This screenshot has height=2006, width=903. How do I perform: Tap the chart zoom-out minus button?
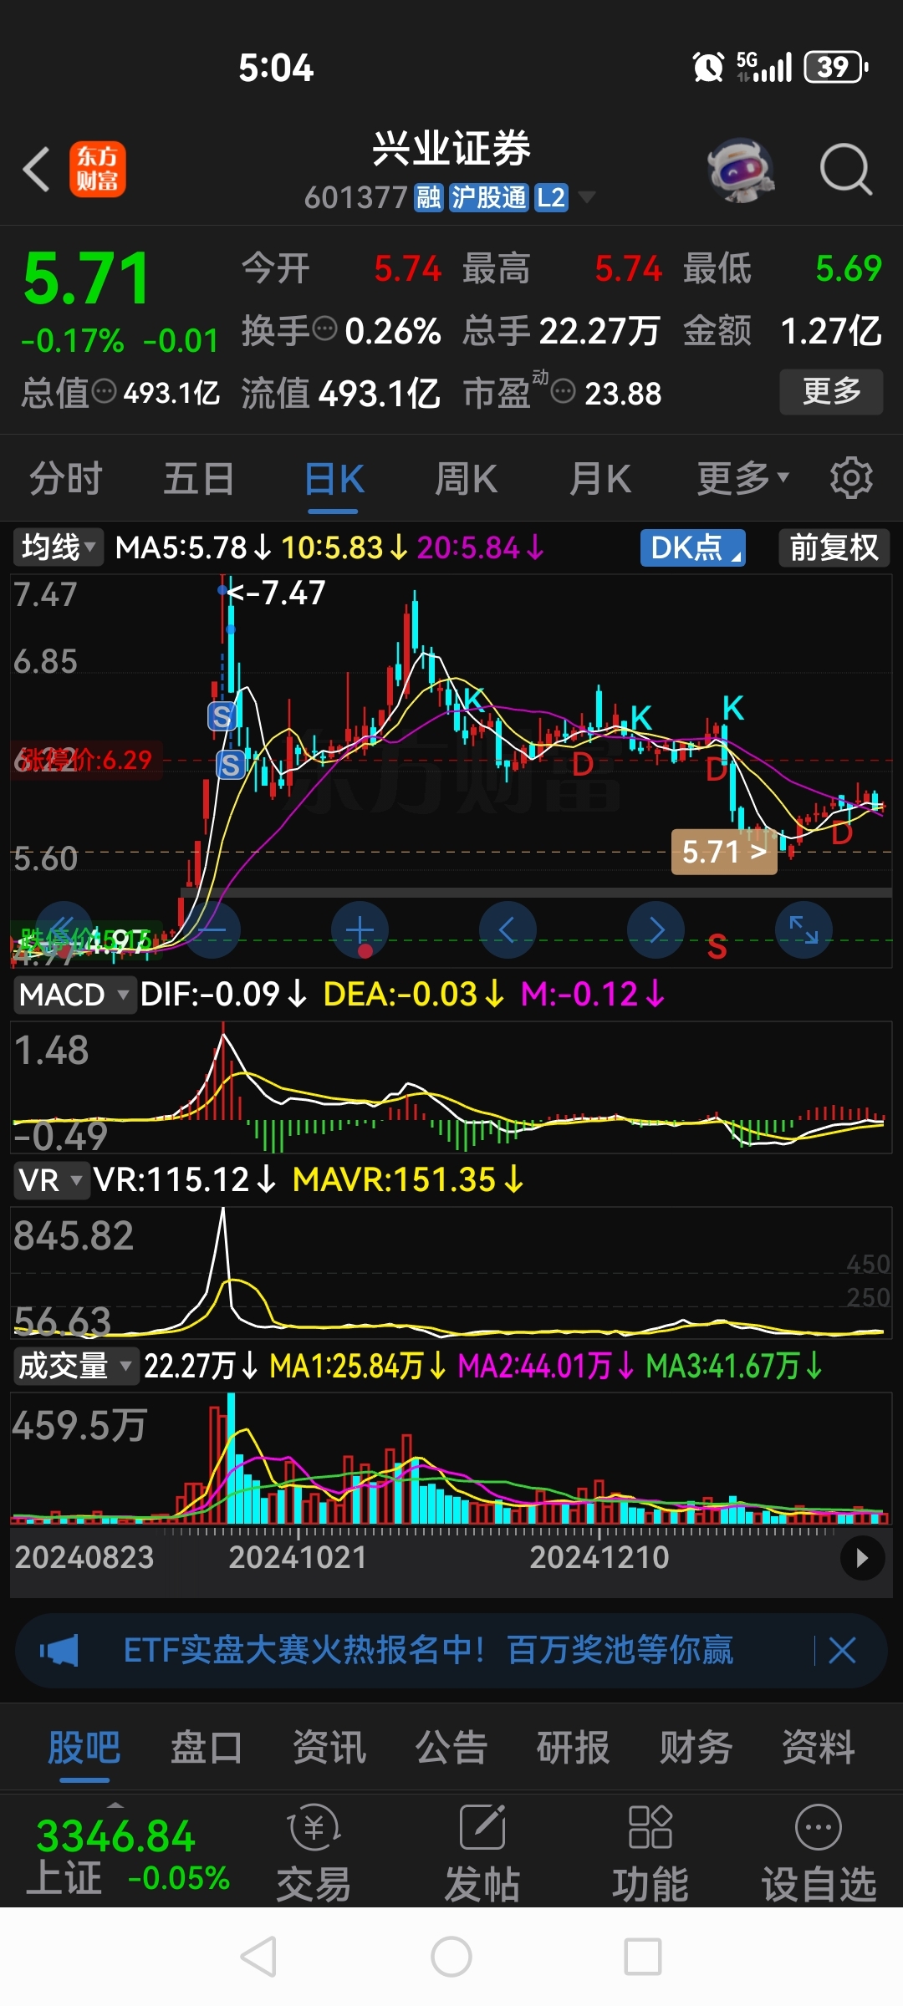pos(212,929)
